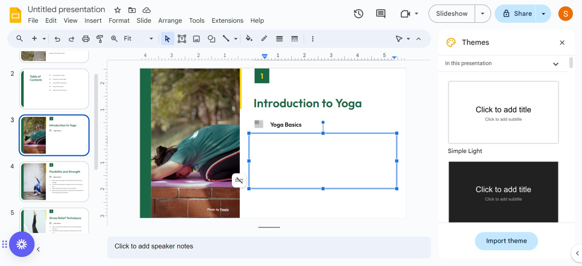582x266 pixels.
Task: Open the comments history icon
Action: 380,14
